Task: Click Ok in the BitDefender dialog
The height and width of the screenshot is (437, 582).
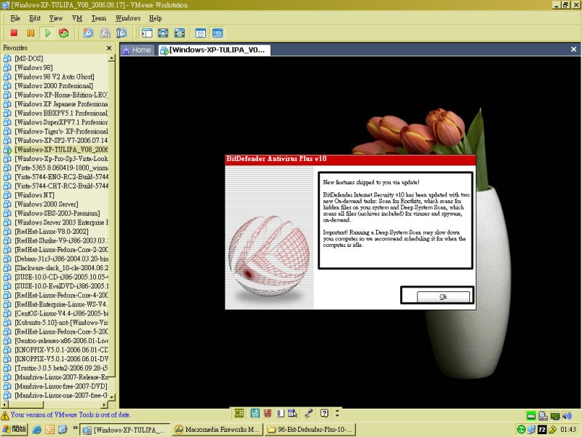Action: click(x=443, y=296)
